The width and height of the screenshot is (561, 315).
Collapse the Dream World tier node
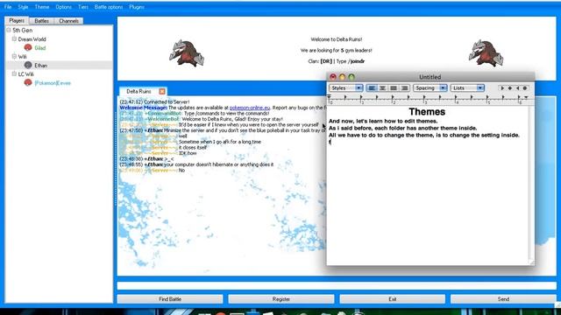[x=14, y=38]
